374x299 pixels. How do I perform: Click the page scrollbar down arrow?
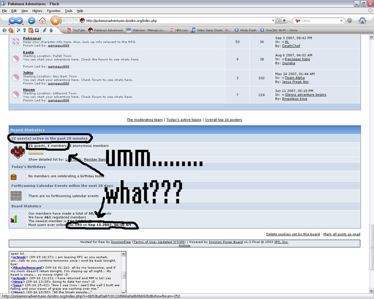pos(371,291)
